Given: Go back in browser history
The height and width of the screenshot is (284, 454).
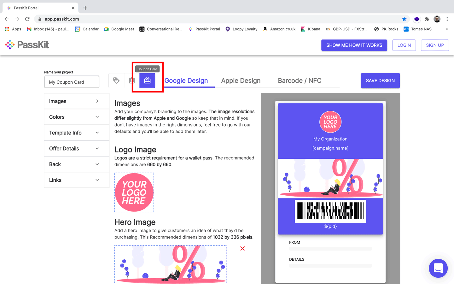Looking at the screenshot, I should 7,19.
